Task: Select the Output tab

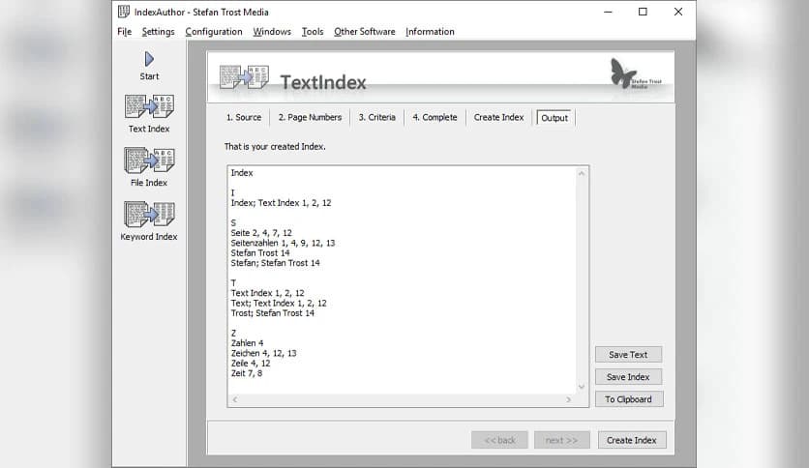Action: [x=554, y=118]
